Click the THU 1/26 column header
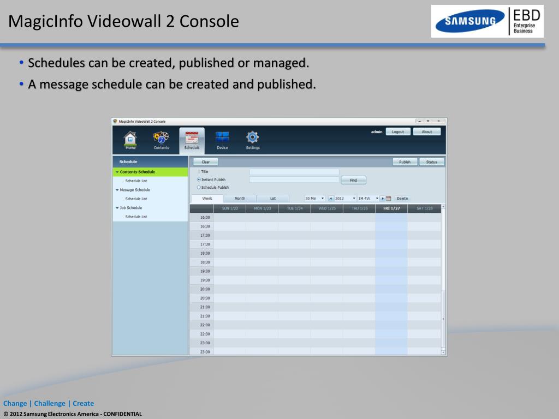Viewport: 559px width, 419px height. 359,208
